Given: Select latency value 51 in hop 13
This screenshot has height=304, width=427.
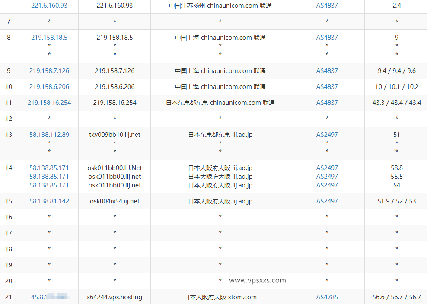Looking at the screenshot, I should (397, 135).
